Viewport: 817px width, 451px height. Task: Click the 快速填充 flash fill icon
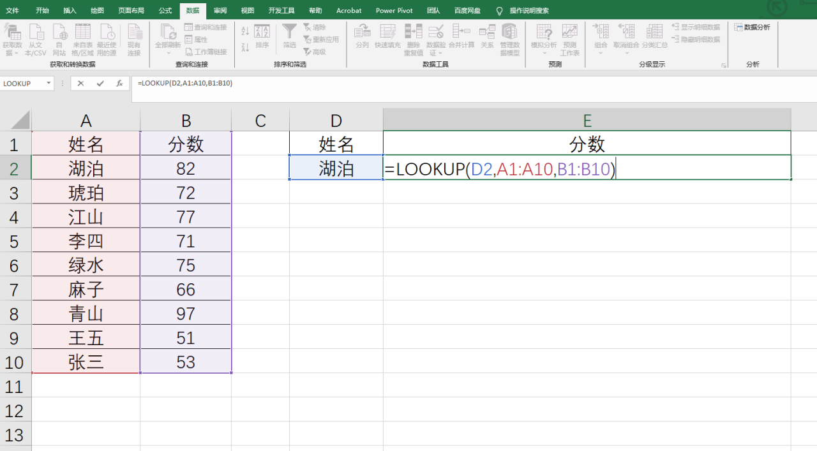pyautogui.click(x=387, y=36)
